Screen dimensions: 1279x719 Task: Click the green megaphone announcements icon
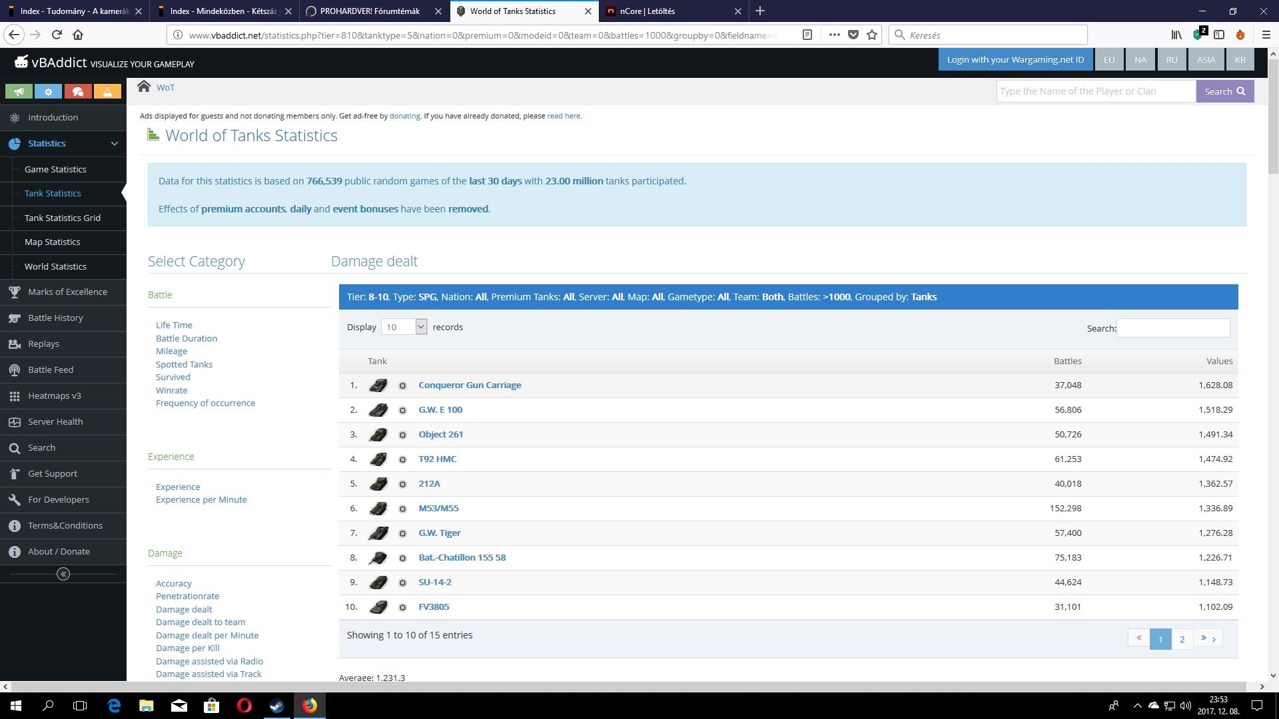coord(19,91)
